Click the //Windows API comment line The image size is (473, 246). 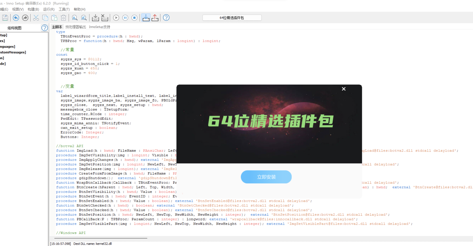point(71,233)
